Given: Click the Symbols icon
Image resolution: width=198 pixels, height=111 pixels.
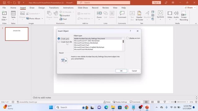Looking at the screenshot, I should (160, 13).
